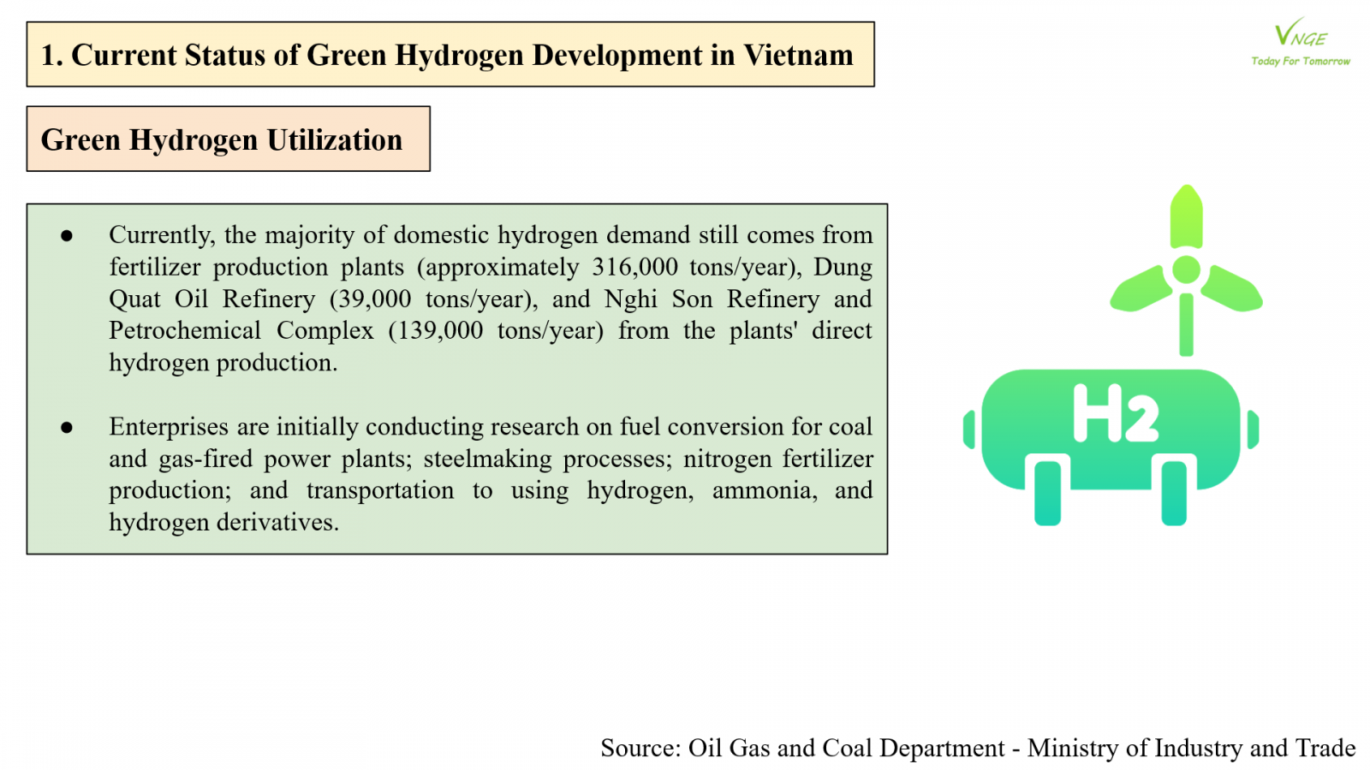
Task: Click the VNGE logo in the corner
Action: [1300, 35]
